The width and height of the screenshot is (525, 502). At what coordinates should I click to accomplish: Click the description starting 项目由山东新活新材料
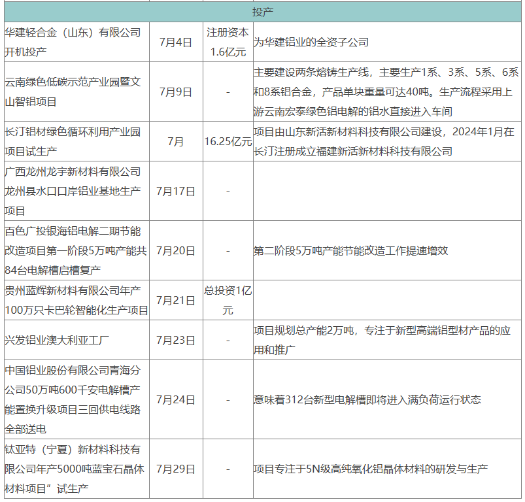point(384,142)
